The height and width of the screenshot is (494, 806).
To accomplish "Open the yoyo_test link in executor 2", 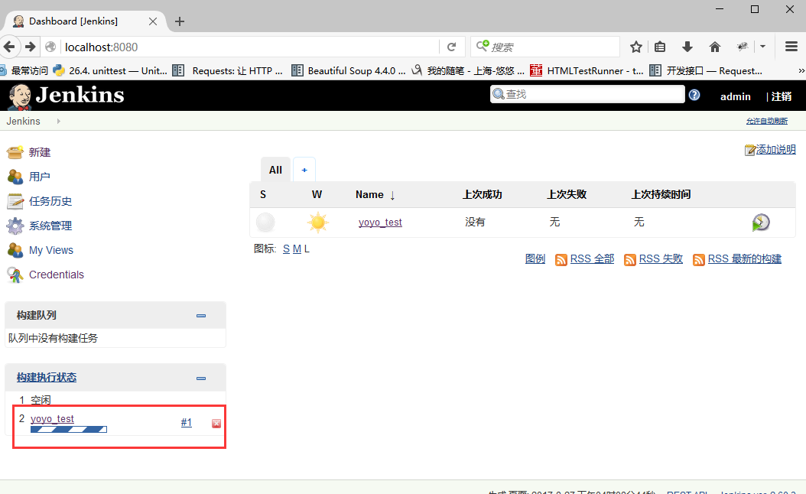I will click(52, 419).
